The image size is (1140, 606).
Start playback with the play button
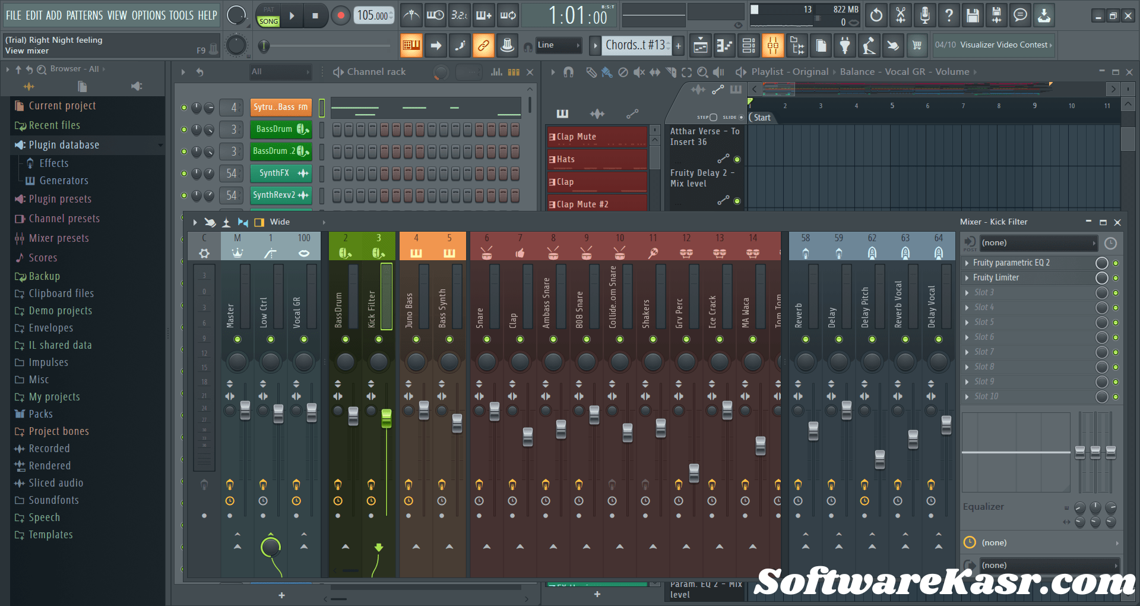pos(292,16)
